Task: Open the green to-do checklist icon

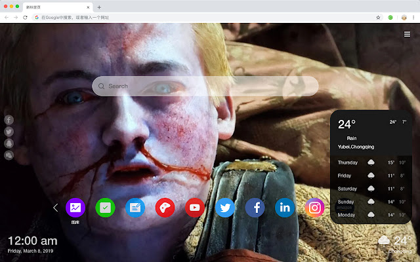Action: click(x=105, y=208)
